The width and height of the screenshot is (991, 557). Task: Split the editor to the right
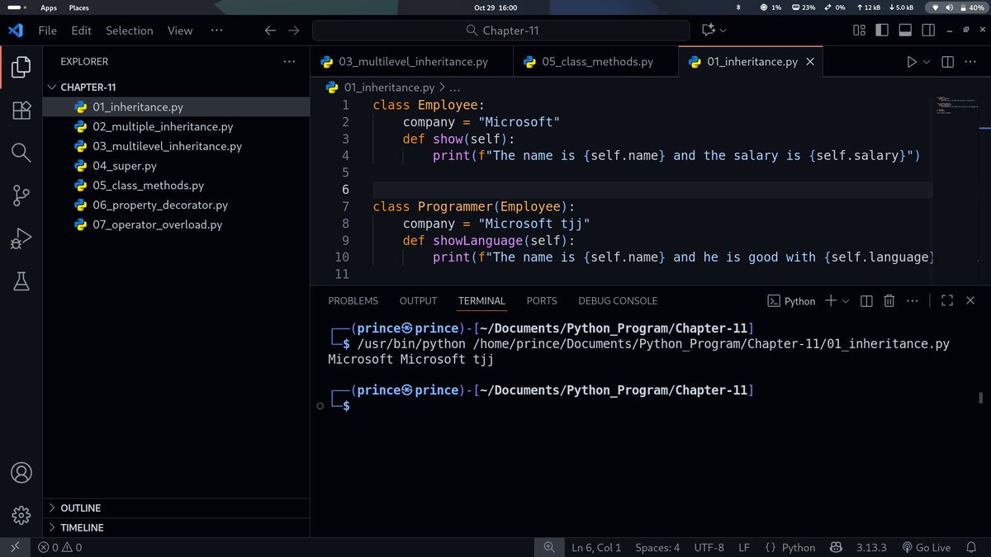tap(947, 62)
